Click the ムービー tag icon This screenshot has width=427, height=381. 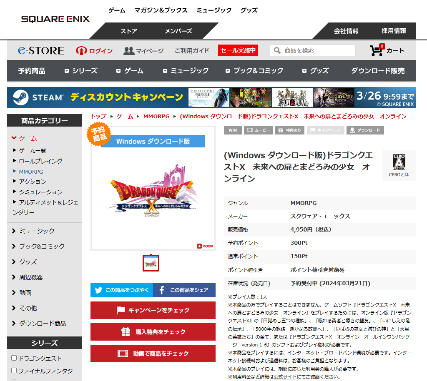[x=258, y=130]
